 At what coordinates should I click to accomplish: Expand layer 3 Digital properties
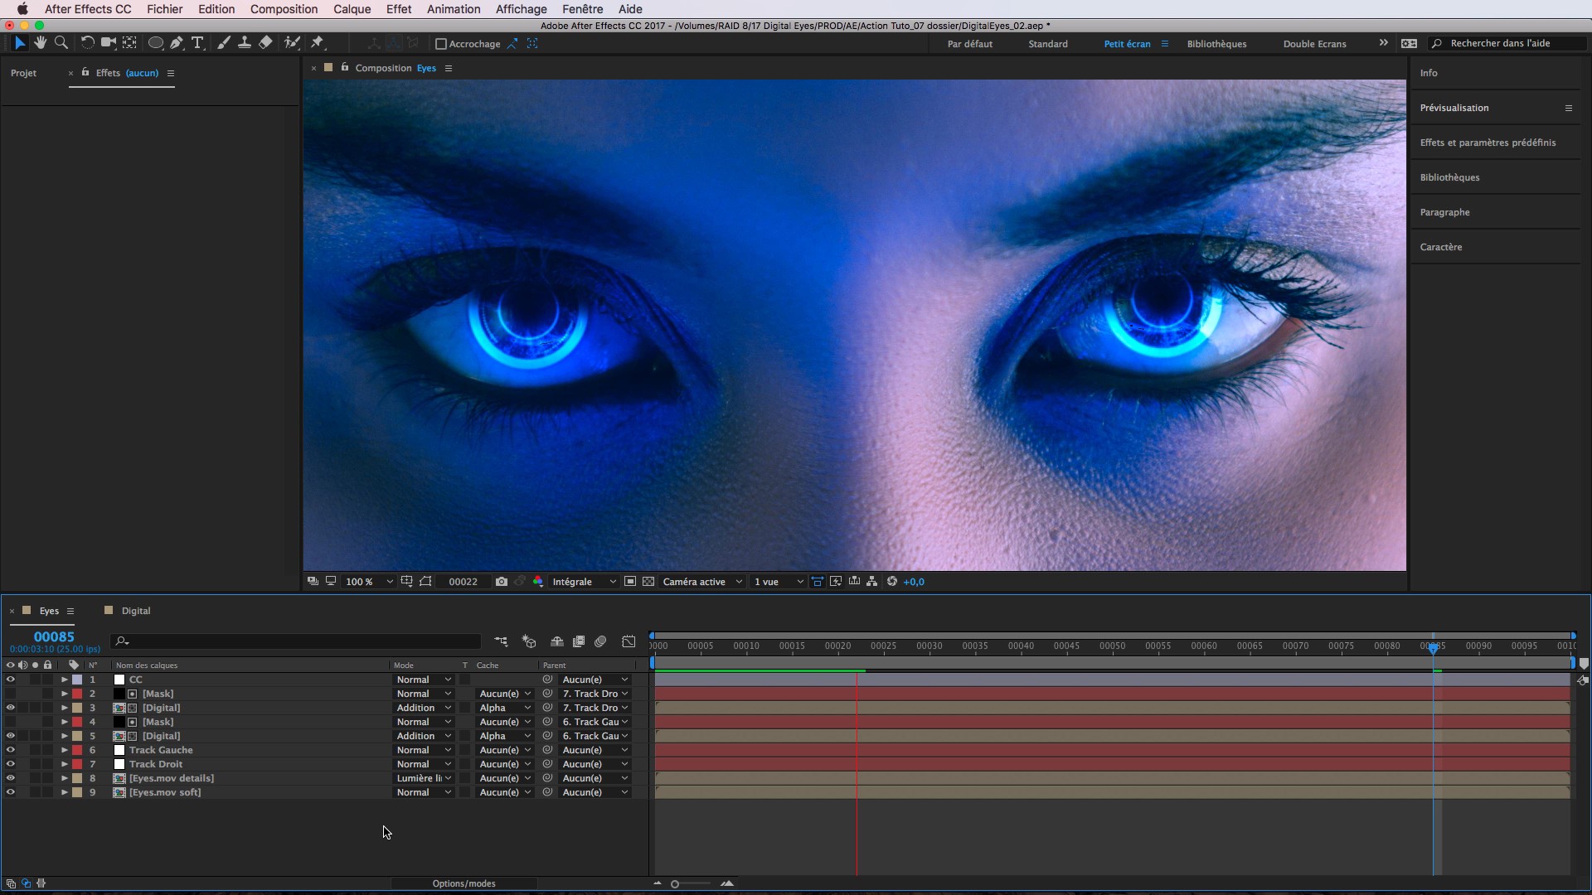[63, 707]
